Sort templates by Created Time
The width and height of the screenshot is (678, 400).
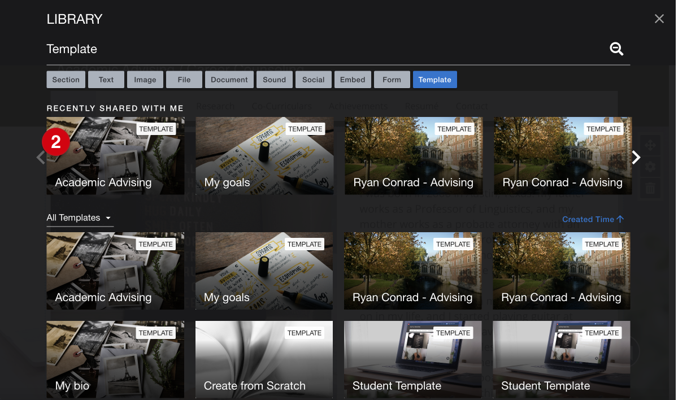588,219
